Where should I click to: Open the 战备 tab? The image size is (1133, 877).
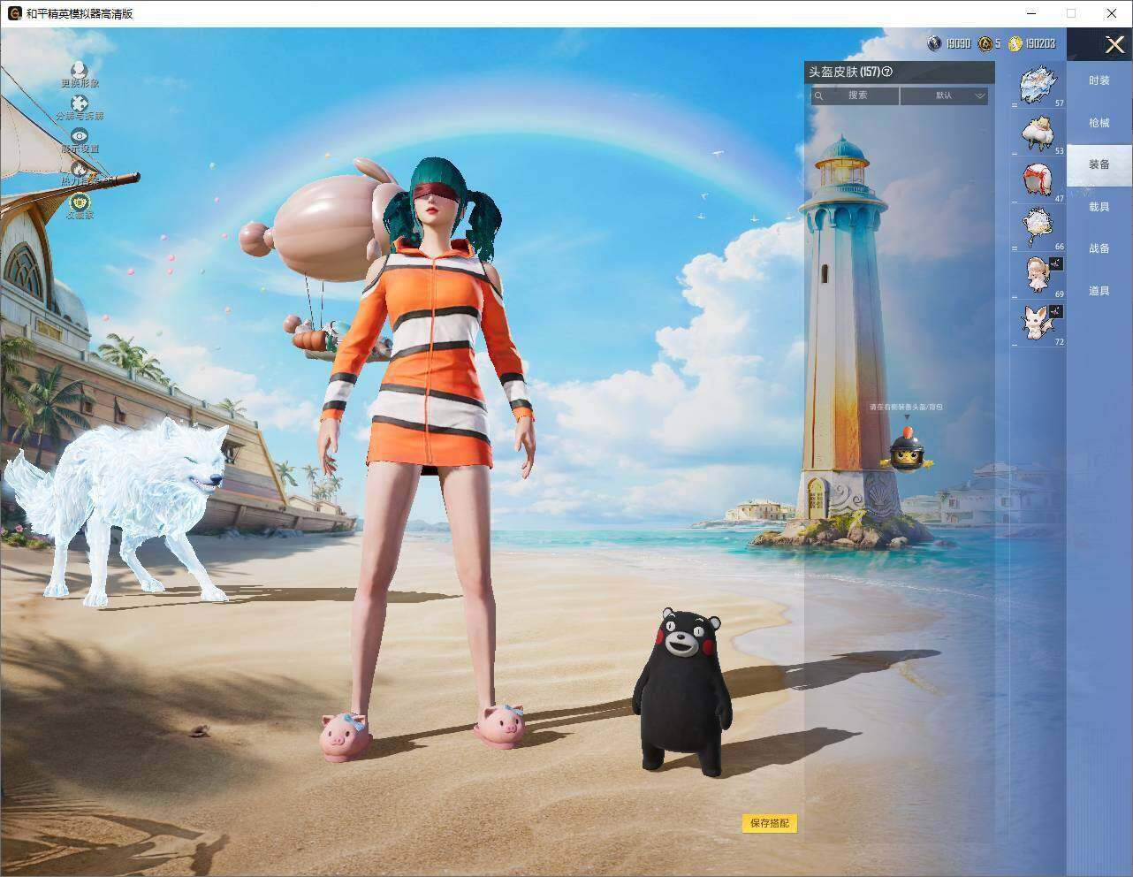pos(1099,248)
